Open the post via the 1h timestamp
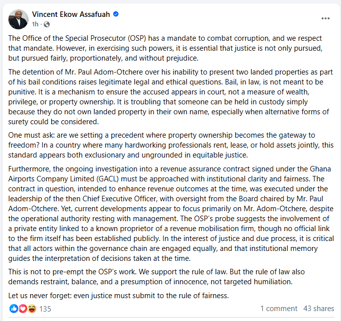 pos(35,24)
